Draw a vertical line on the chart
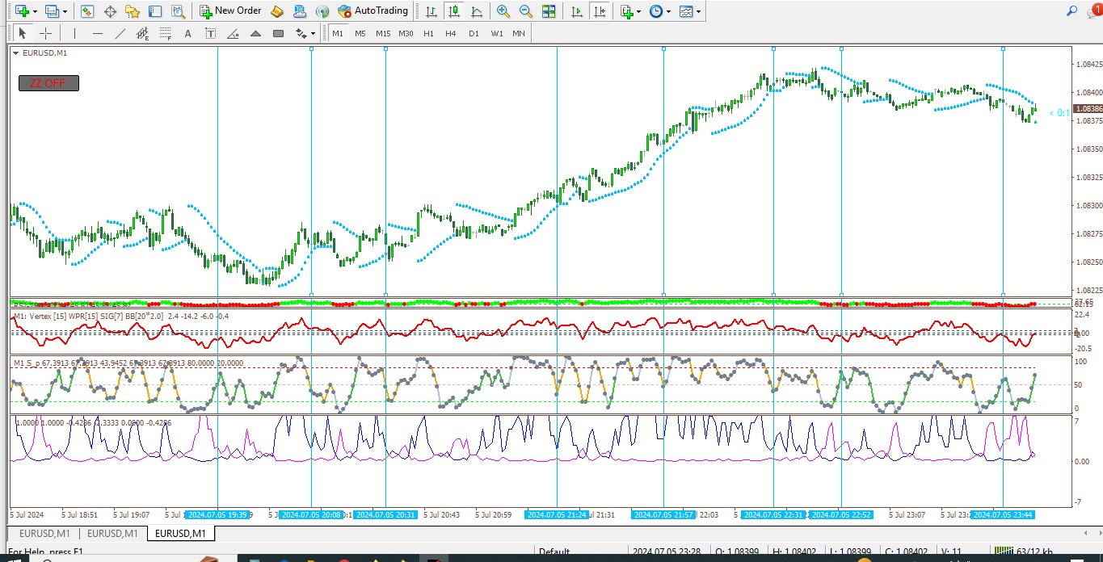Screen dimensions: 1103x562 pos(74,33)
